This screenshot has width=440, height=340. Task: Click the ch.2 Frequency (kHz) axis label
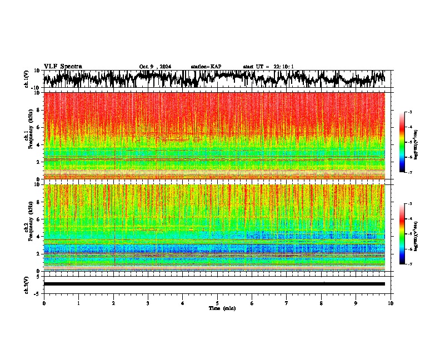coord(29,221)
